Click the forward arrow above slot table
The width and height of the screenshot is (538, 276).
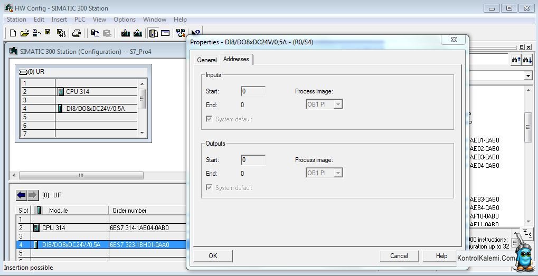33,195
